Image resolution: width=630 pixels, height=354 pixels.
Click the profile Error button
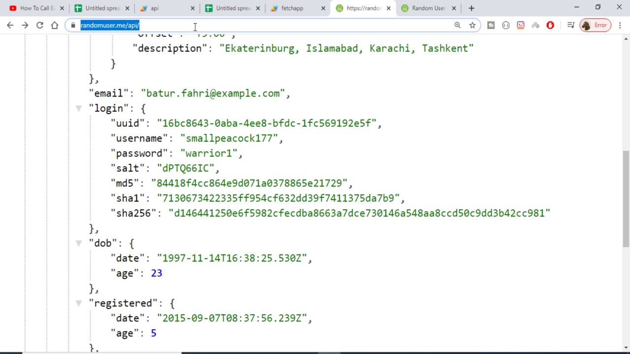tap(595, 25)
